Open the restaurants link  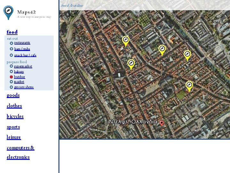pyautogui.click(x=22, y=43)
